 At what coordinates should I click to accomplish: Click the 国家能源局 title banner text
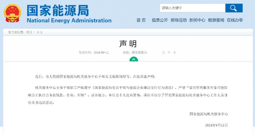coord(58,10)
